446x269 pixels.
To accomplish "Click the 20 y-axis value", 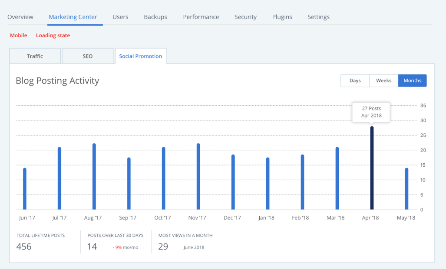I will pyautogui.click(x=423, y=150).
